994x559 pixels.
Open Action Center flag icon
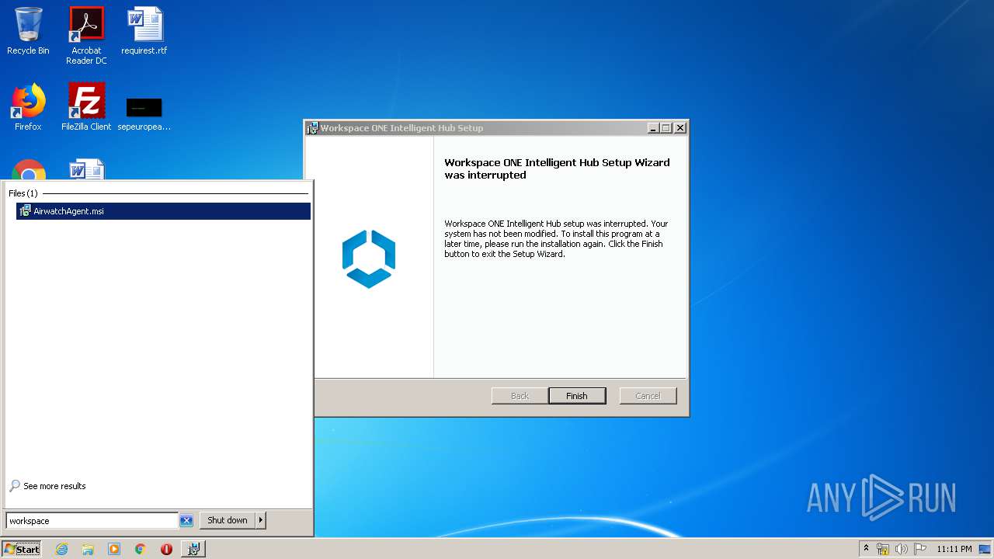coord(920,549)
